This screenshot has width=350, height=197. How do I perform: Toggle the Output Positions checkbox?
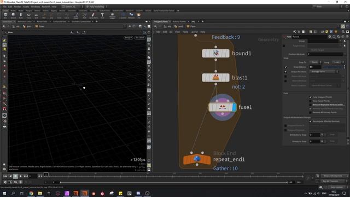285,72
